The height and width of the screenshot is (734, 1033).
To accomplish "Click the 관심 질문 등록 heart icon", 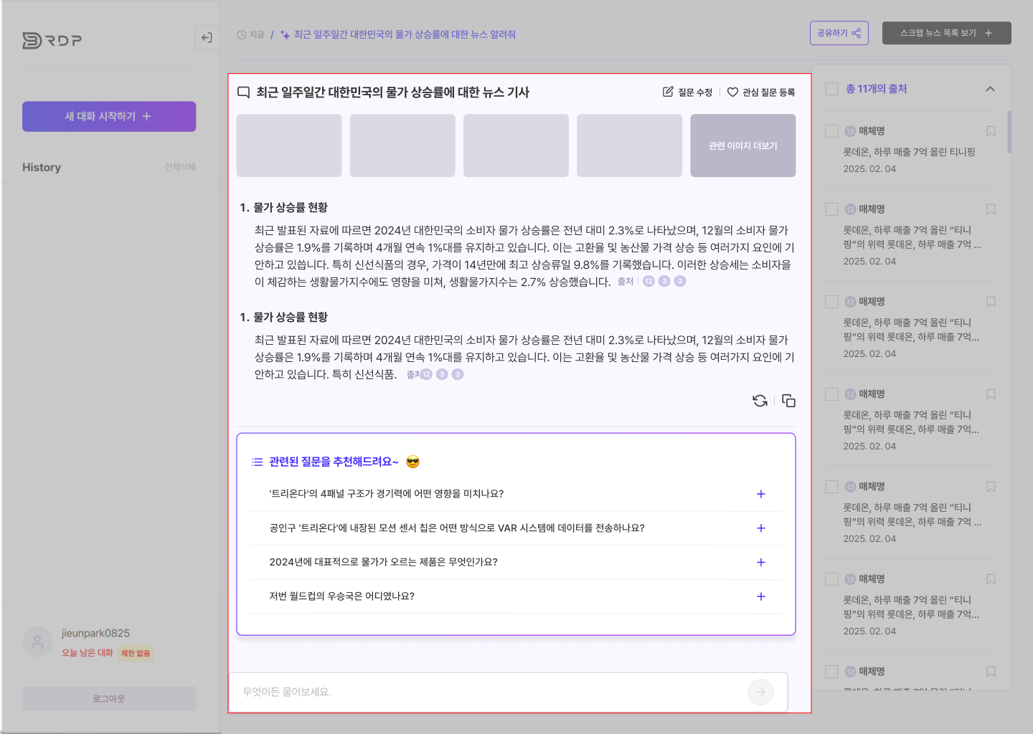I will tap(732, 92).
